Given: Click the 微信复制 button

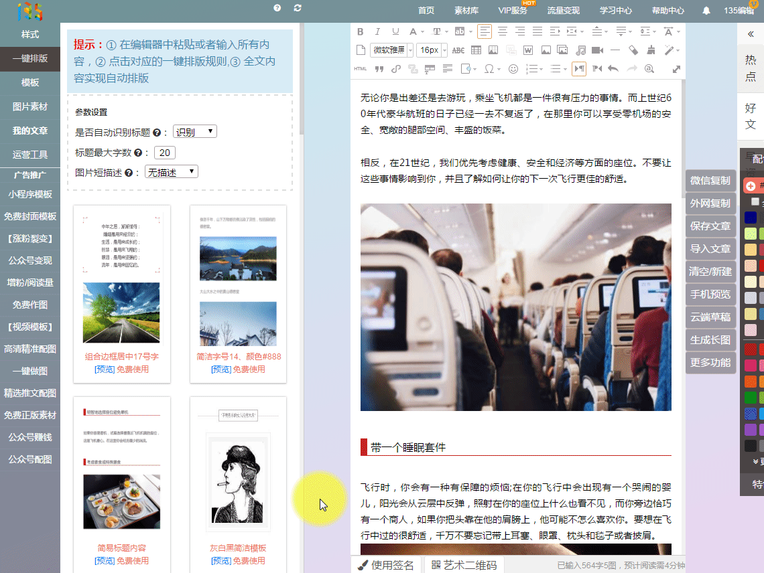Looking at the screenshot, I should [710, 181].
